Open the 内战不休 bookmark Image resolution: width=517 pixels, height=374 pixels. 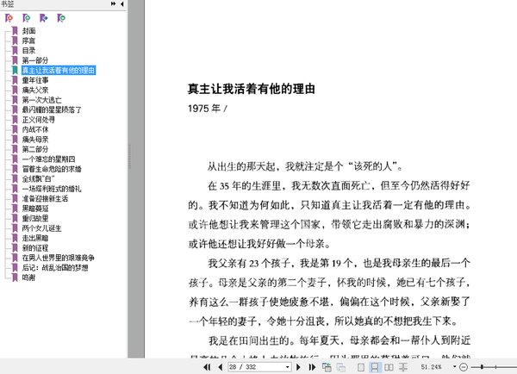tap(35, 129)
